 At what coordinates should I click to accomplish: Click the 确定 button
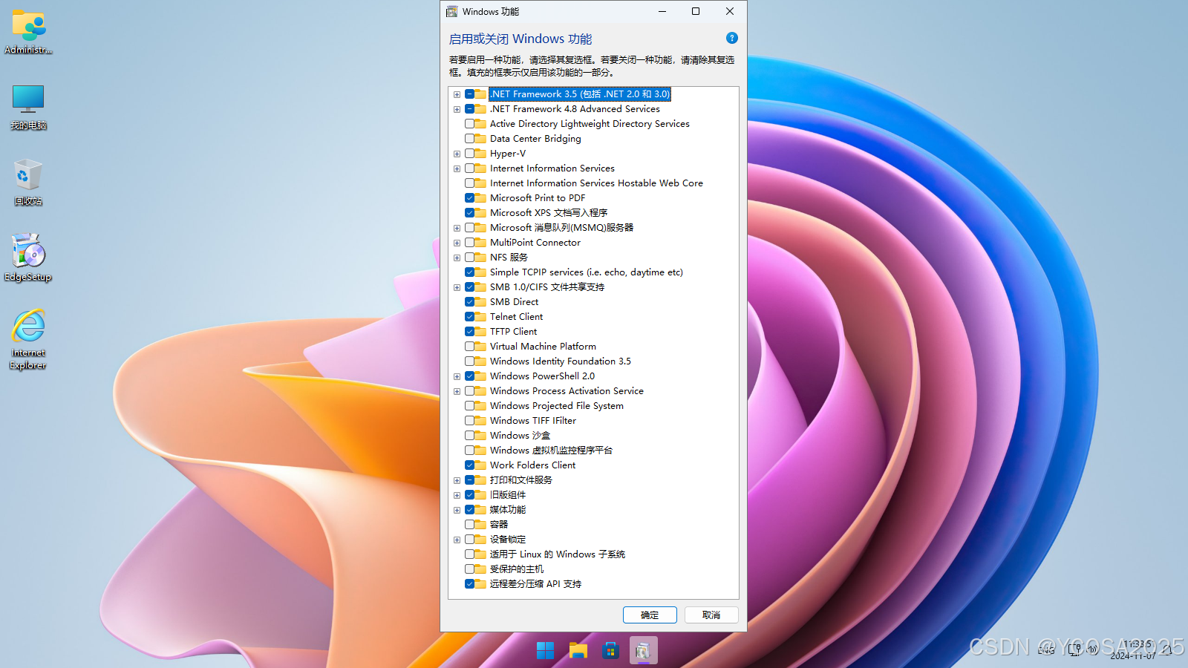click(x=650, y=615)
